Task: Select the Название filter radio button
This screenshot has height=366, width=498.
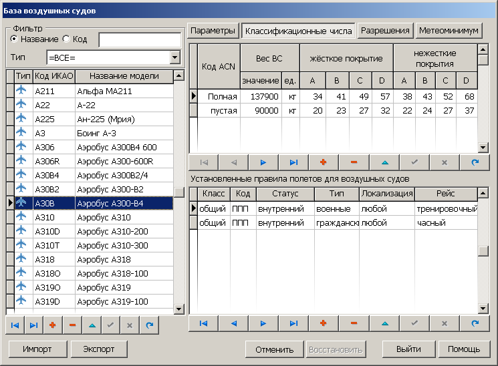Action: point(15,39)
